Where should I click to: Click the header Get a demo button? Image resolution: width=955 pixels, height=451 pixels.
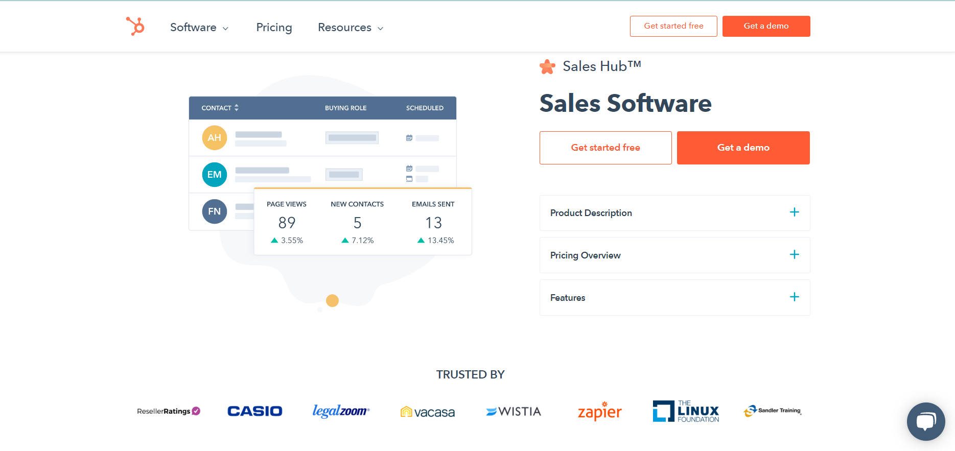tap(766, 26)
